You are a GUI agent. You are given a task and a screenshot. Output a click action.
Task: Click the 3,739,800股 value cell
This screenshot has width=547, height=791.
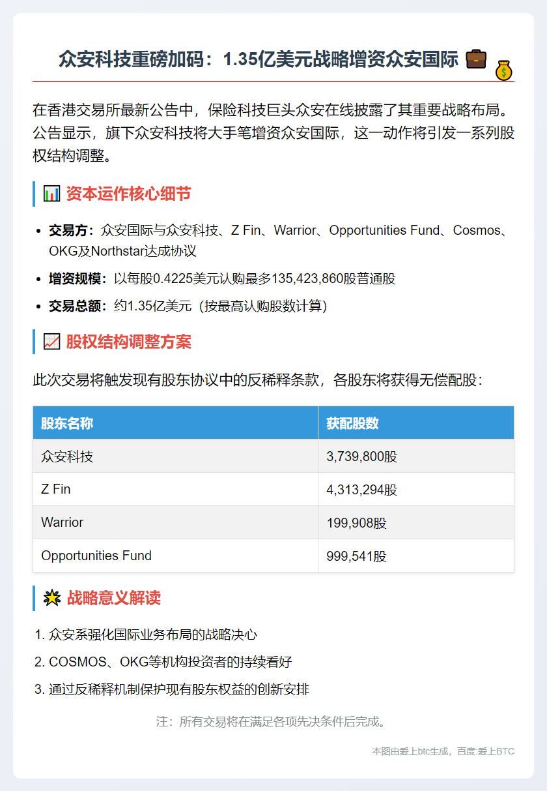coord(361,456)
